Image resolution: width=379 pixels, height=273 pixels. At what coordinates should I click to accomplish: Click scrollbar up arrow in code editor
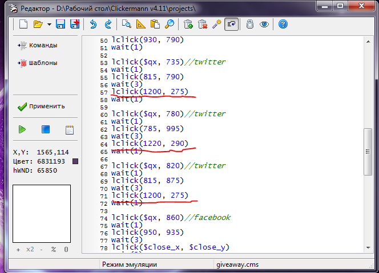pyautogui.click(x=368, y=42)
